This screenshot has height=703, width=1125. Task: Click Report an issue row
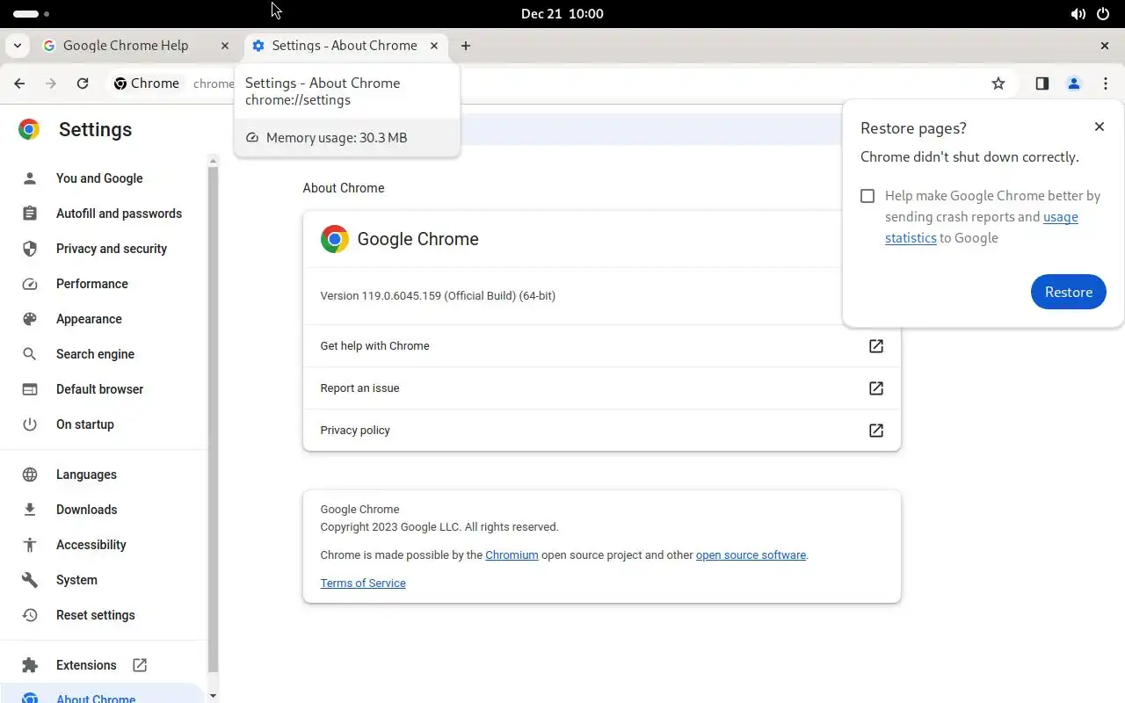pyautogui.click(x=602, y=388)
